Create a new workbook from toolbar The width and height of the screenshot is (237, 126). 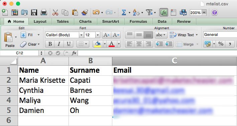5,12
